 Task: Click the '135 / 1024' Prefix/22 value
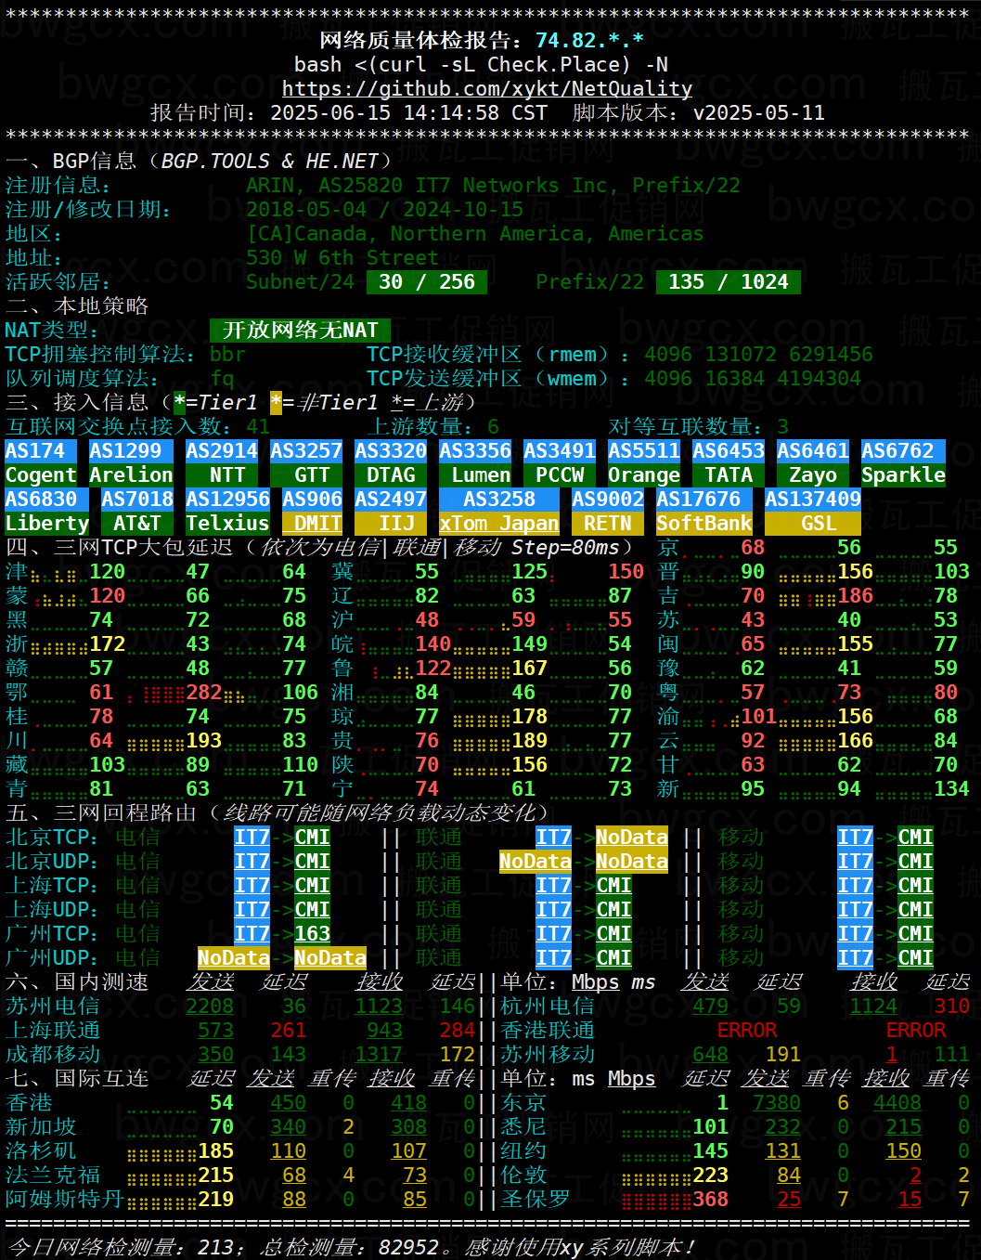click(729, 282)
